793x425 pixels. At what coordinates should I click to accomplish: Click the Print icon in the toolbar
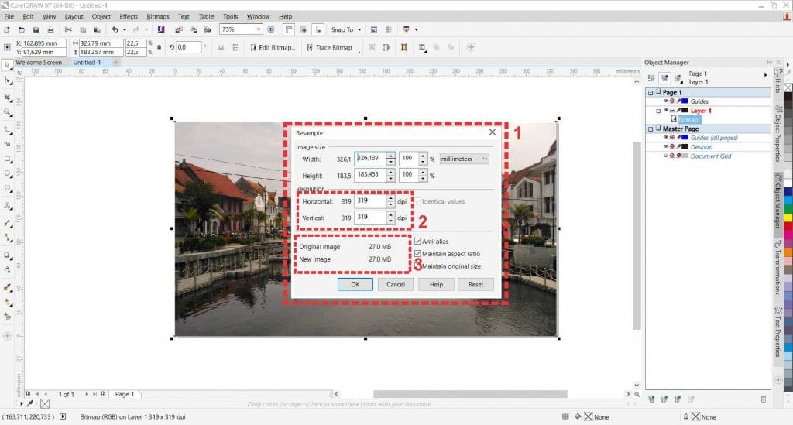[50, 29]
